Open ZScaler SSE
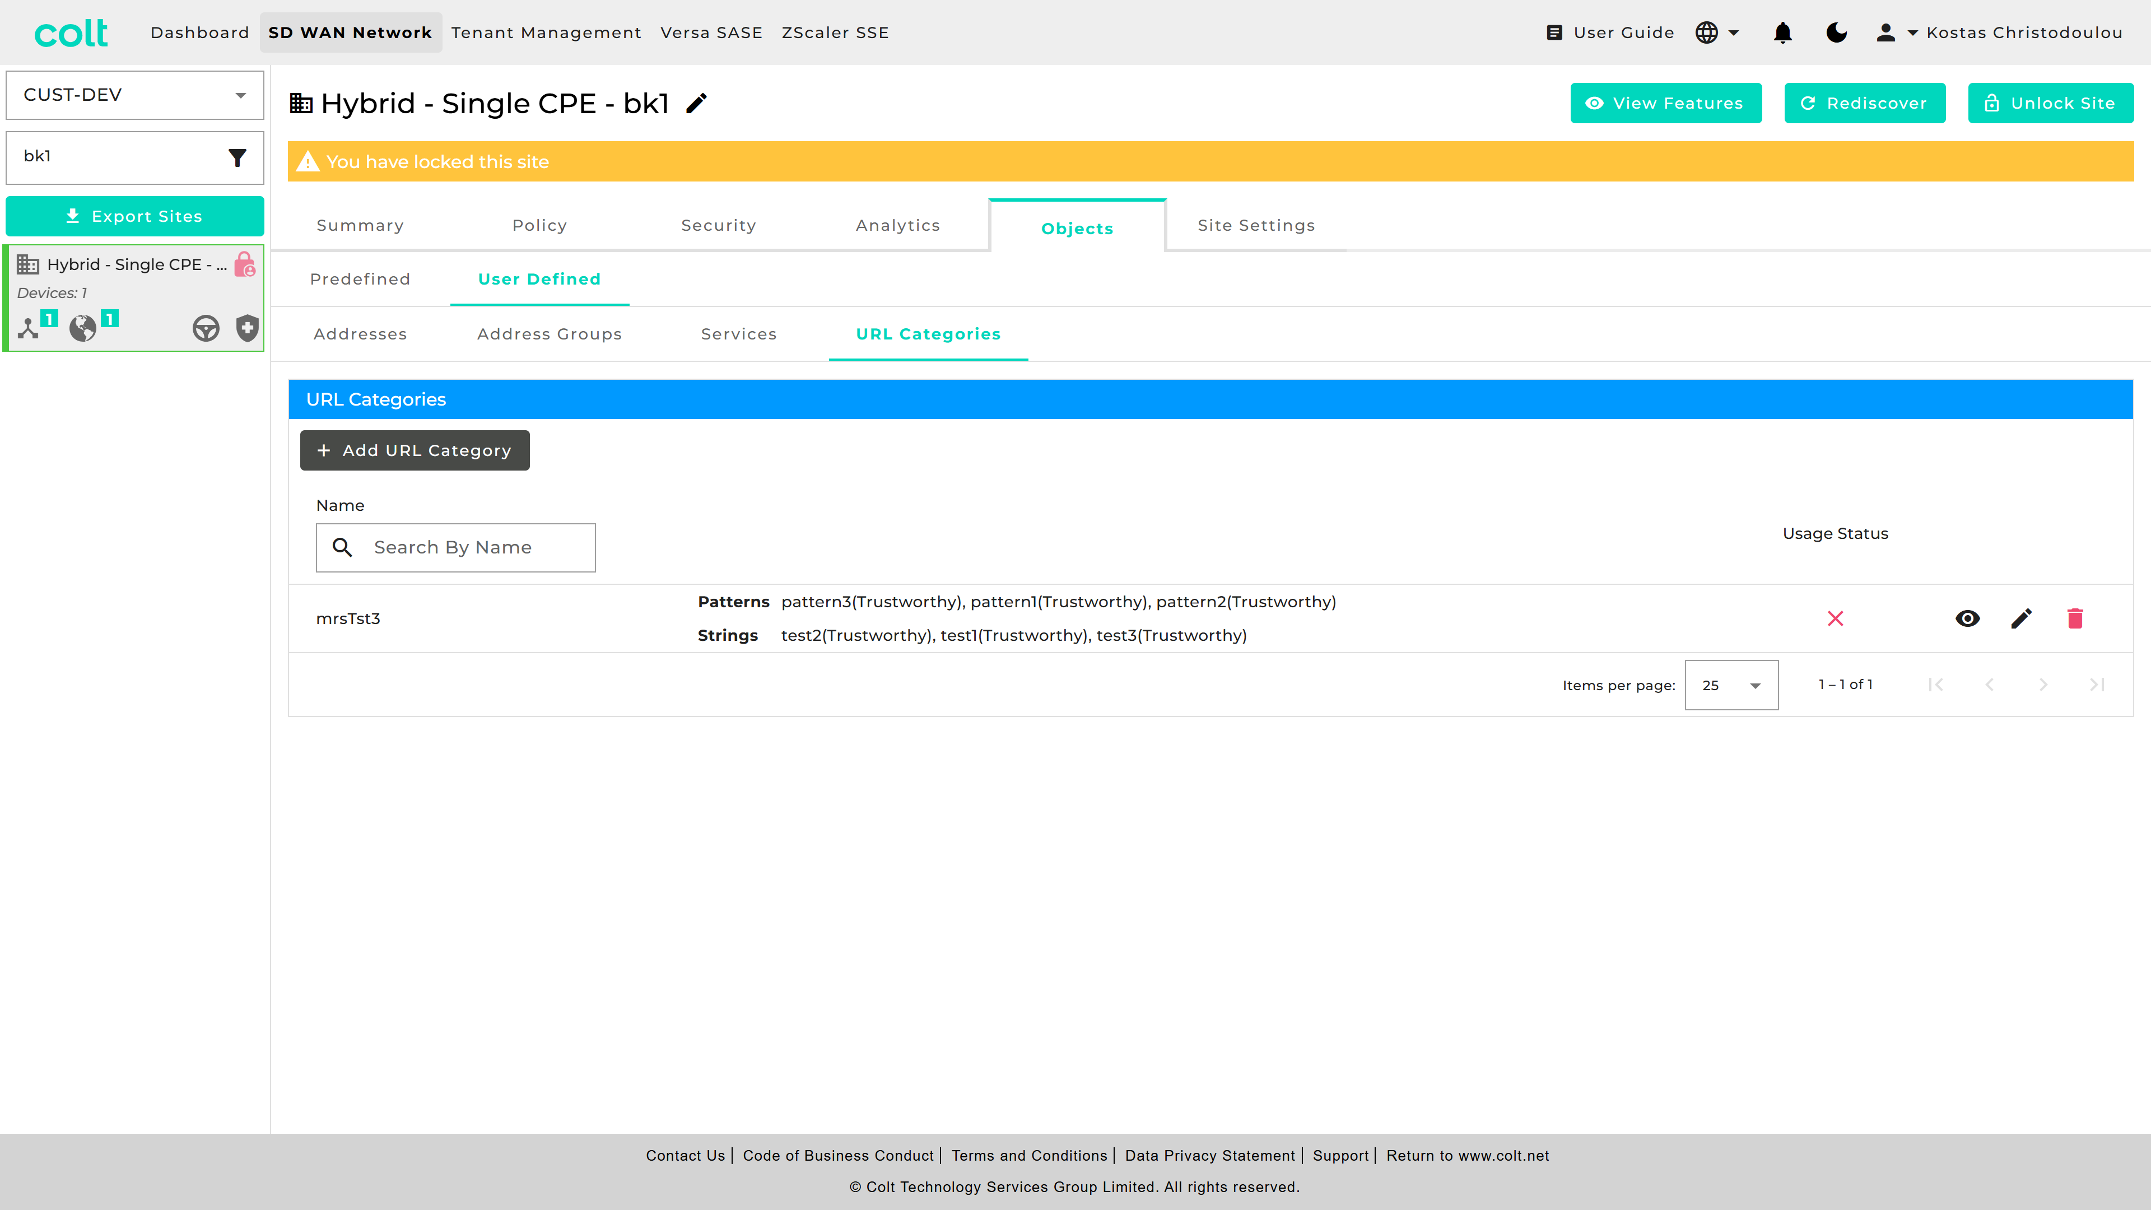 [835, 32]
